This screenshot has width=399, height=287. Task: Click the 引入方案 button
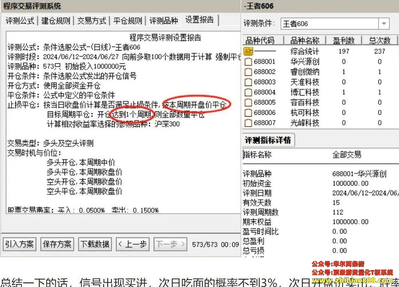(19, 244)
